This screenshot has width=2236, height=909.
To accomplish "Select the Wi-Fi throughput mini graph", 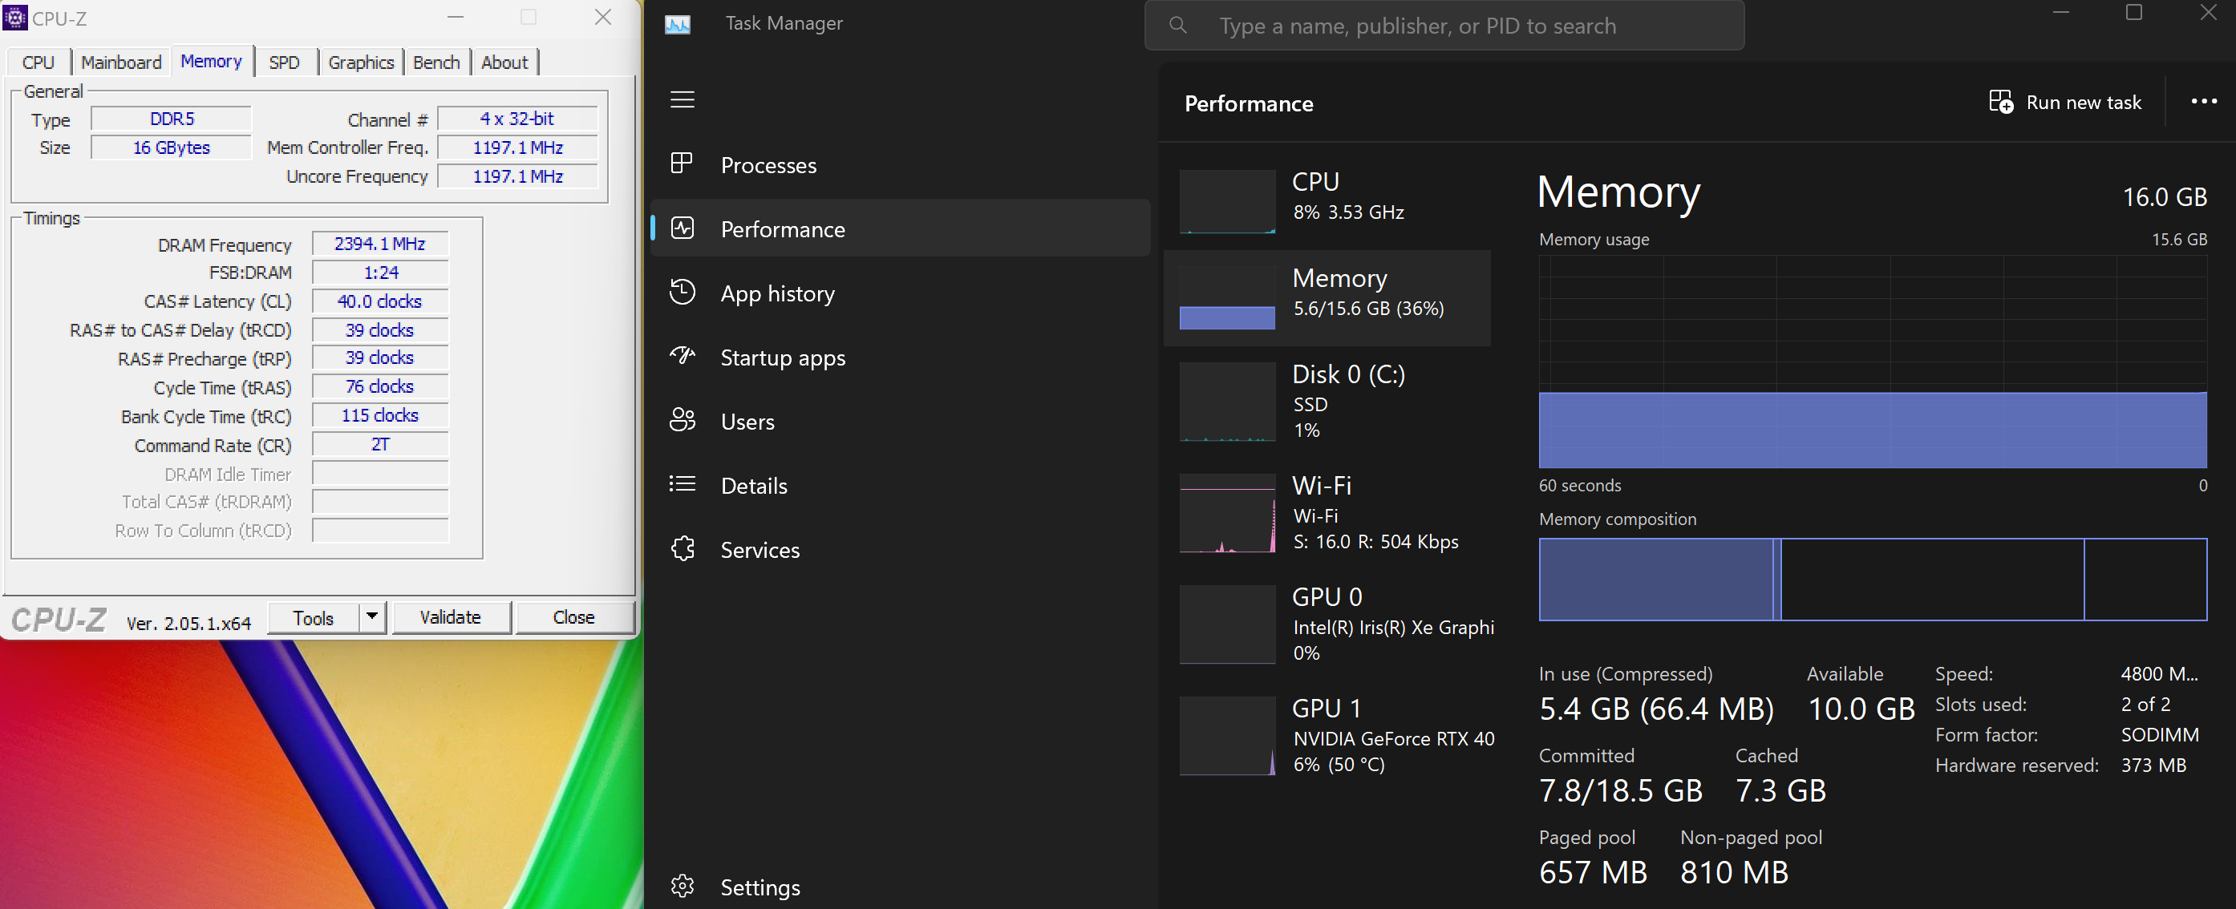I will [x=1226, y=514].
